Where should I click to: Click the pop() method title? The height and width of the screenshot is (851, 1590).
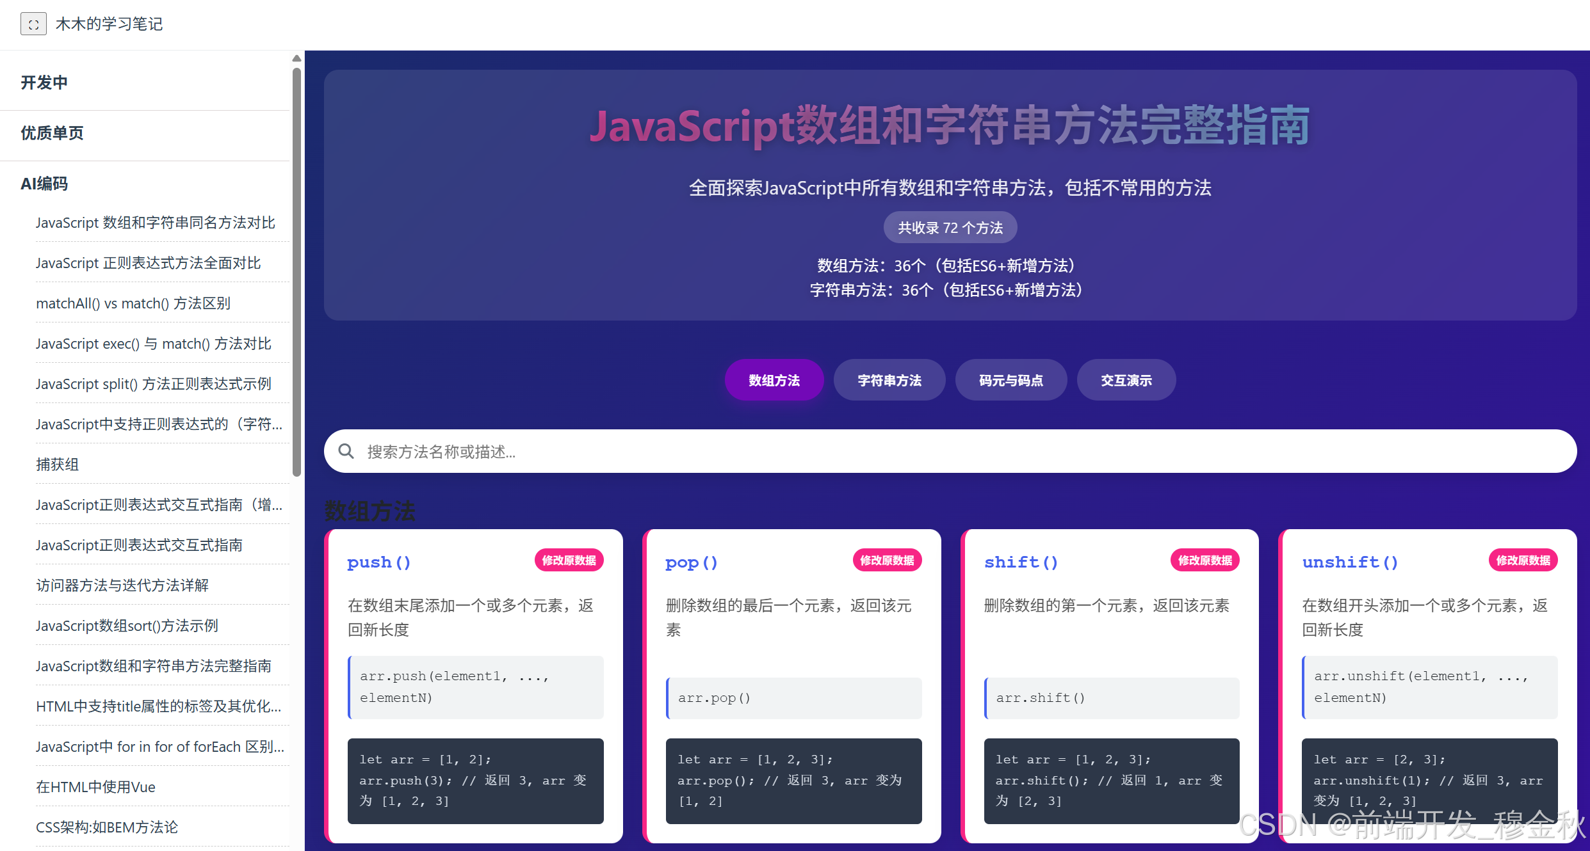691,562
